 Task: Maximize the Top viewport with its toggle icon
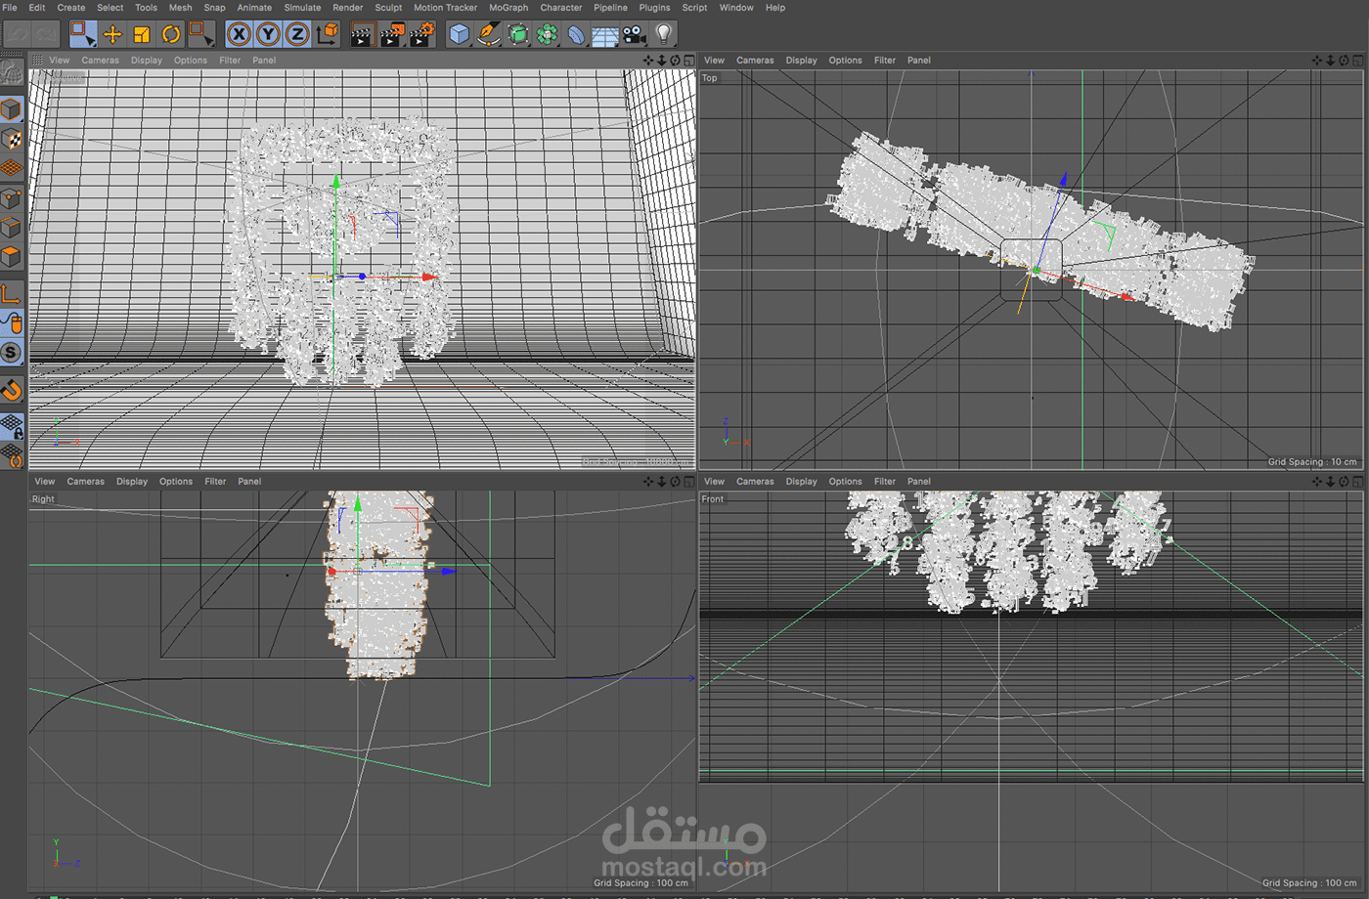coord(1358,61)
